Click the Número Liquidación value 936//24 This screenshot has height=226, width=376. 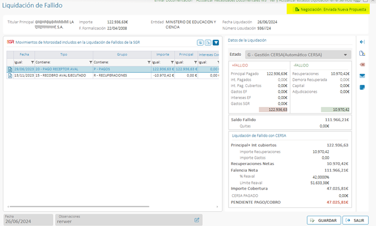[x=264, y=28]
